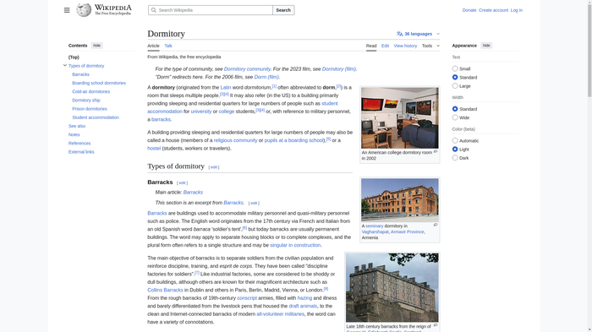Switch to the Article tab
Viewport: 592px width, 332px height.
[153, 46]
